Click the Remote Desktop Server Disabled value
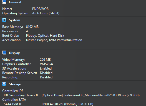 pyautogui.click(x=46, y=73)
